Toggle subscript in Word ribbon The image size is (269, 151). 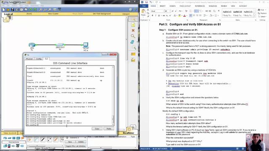tap(167, 16)
